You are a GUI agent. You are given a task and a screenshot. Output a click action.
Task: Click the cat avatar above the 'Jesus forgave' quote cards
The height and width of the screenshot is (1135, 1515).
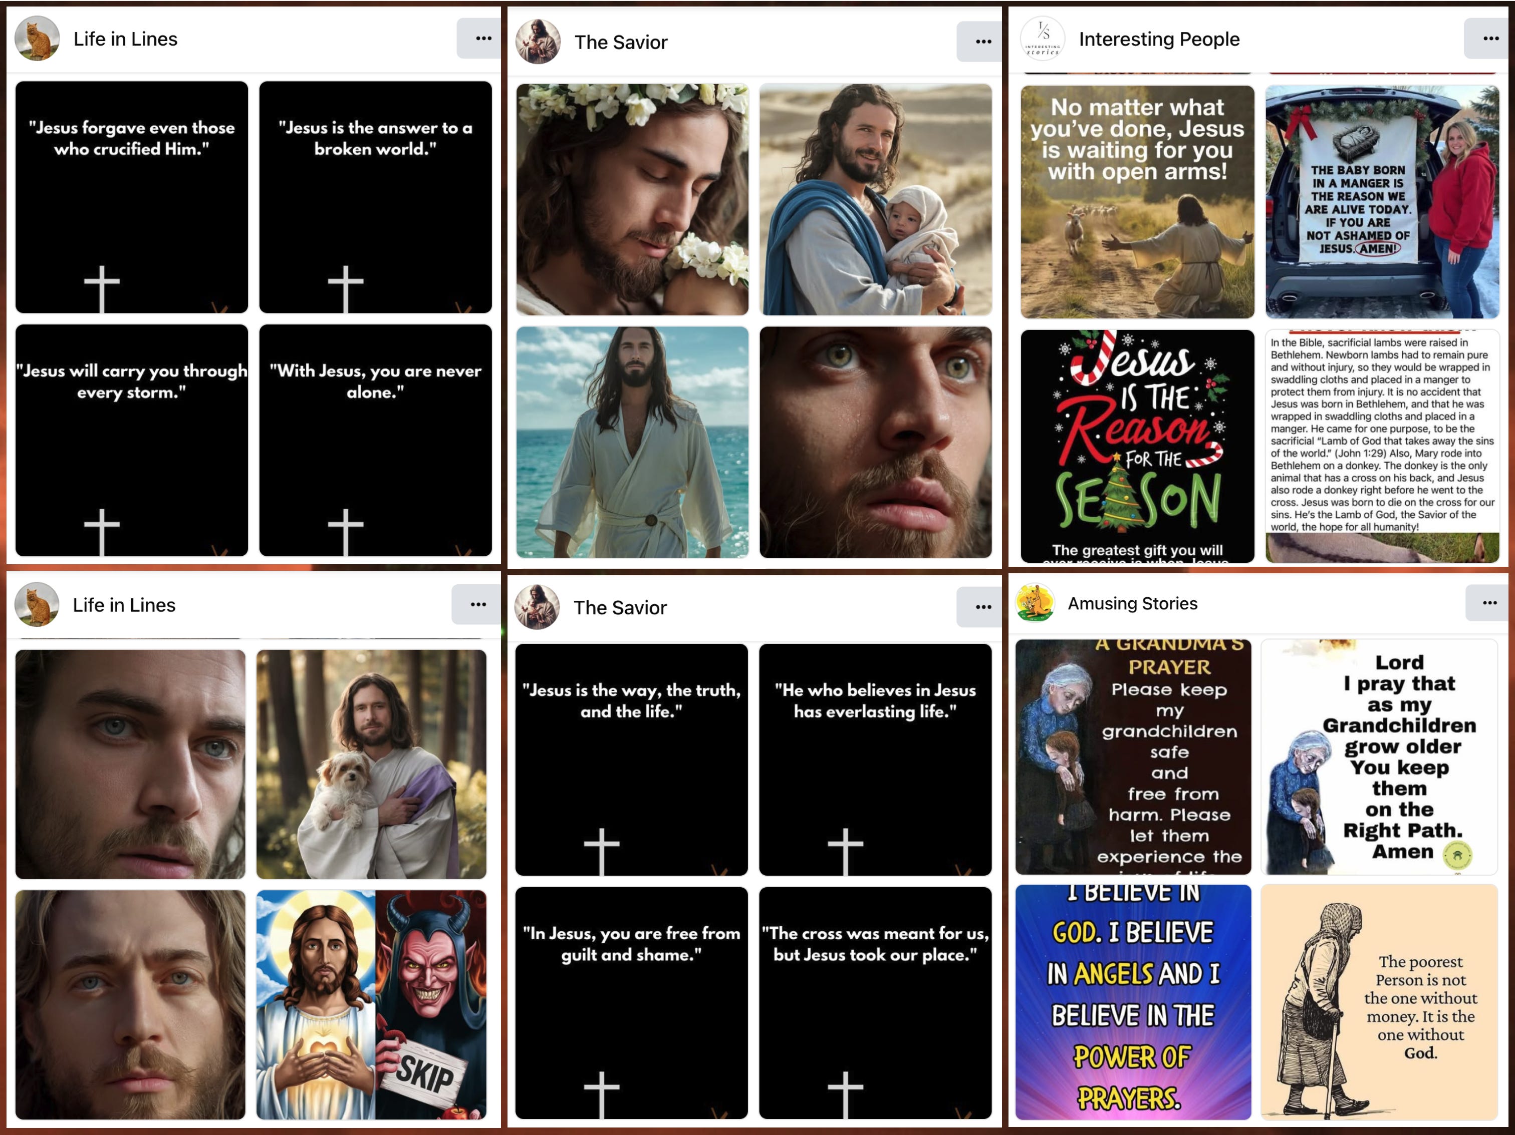37,39
